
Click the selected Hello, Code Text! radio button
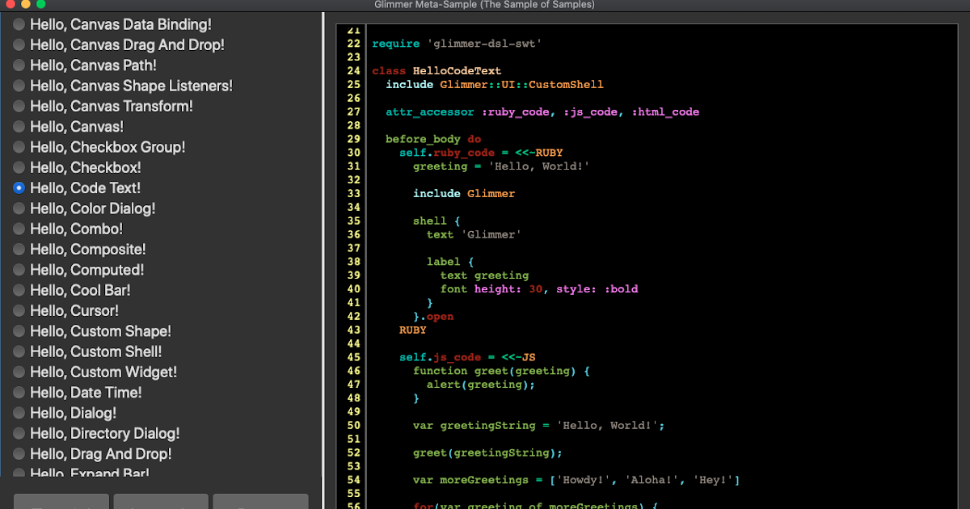coord(19,187)
